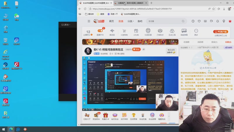This screenshot has height=132, width=234.
Task: Open the 粉丝家园 fan home icon
Action: [x=152, y=116]
